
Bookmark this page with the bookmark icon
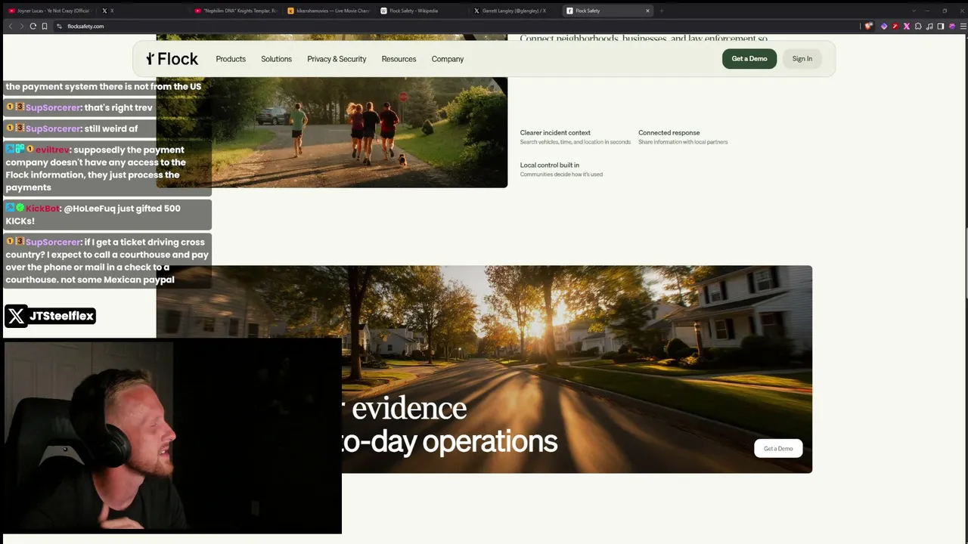pyautogui.click(x=45, y=26)
